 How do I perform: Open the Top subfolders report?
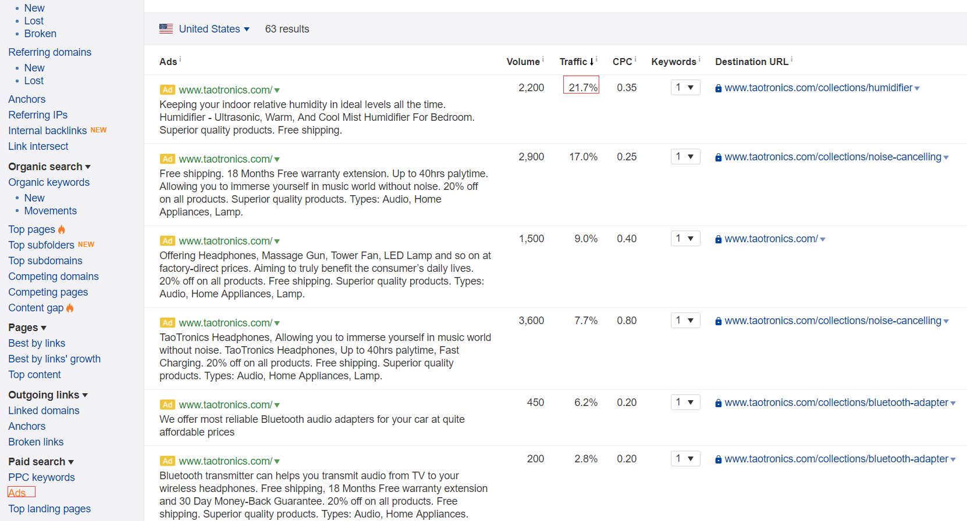pos(41,245)
